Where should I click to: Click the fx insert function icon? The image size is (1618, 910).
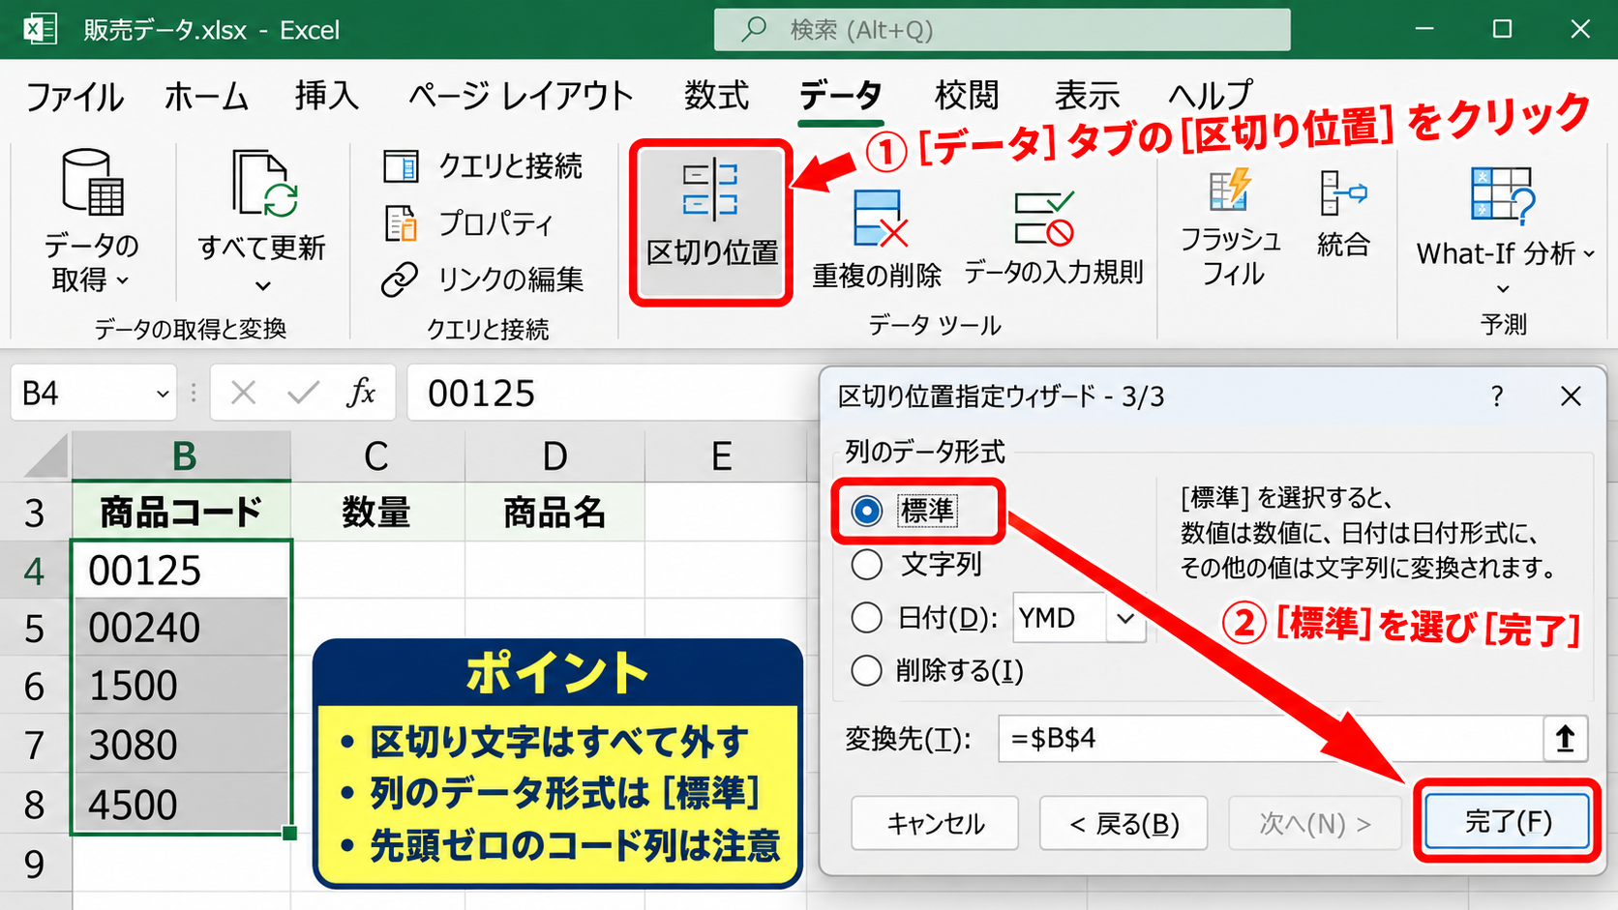361,393
